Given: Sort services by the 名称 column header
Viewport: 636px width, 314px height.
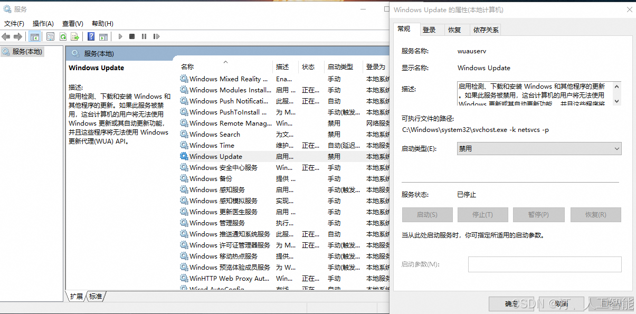Looking at the screenshot, I should (225, 67).
